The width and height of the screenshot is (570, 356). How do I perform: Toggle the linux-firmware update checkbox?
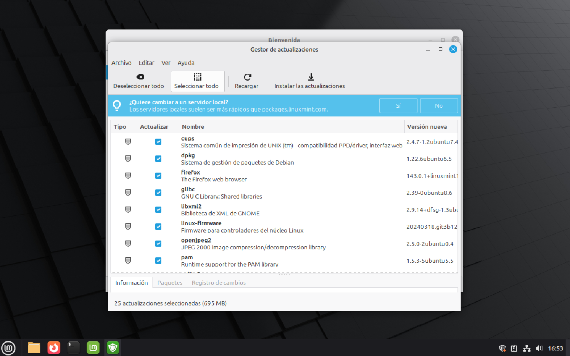click(x=158, y=227)
